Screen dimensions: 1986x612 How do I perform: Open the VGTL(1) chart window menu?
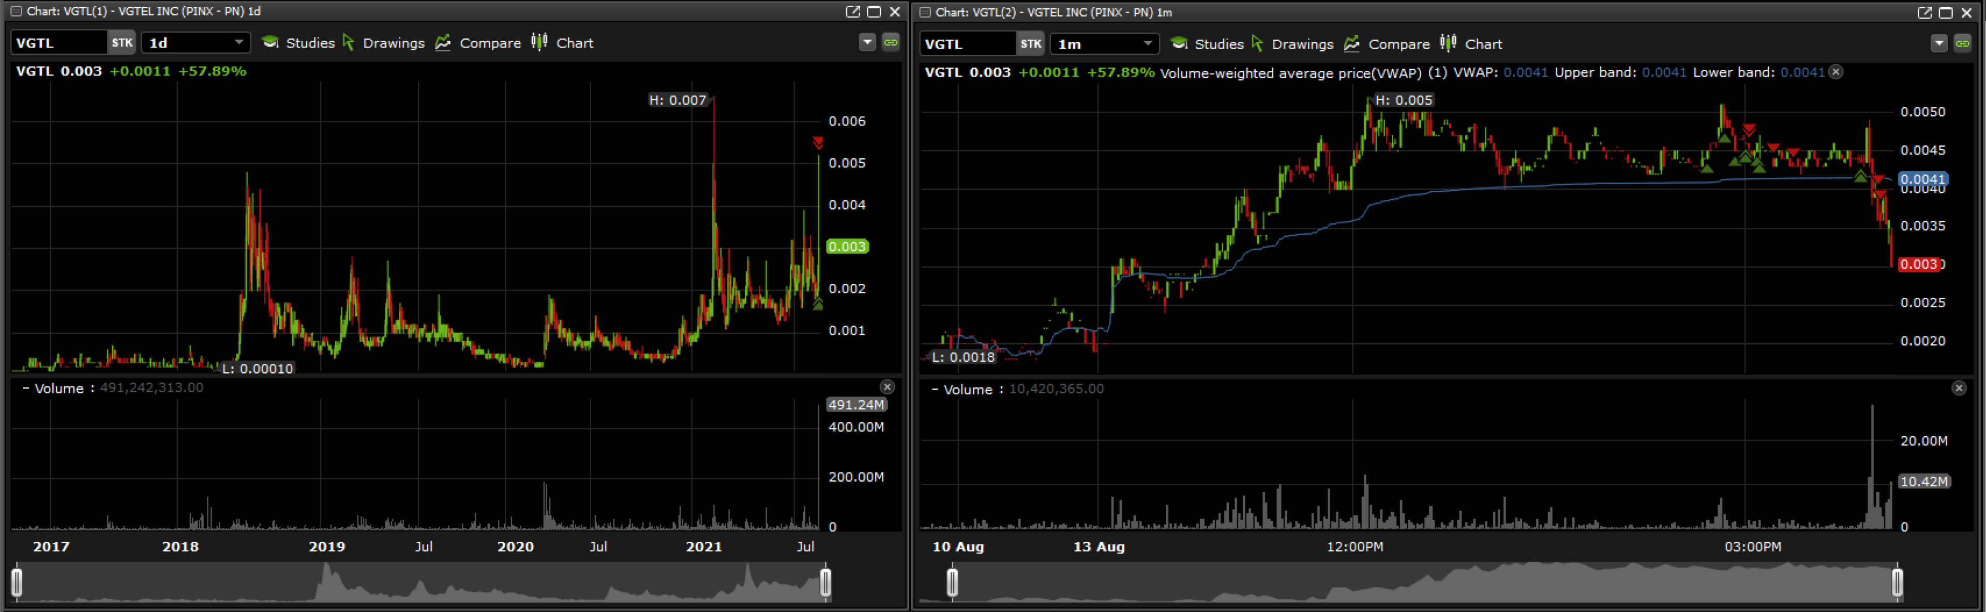pos(16,11)
